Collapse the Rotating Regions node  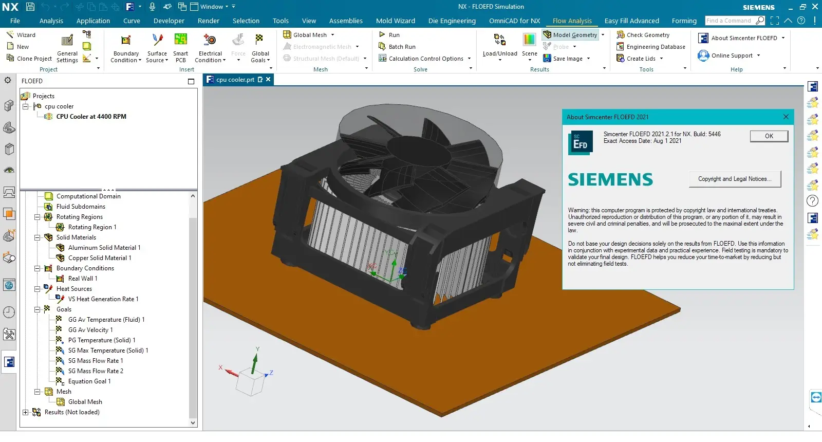37,217
